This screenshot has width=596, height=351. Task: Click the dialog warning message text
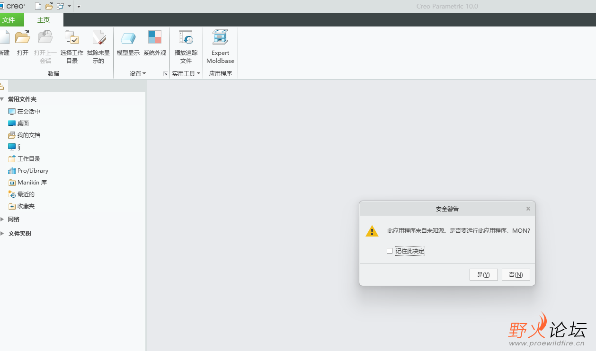click(x=458, y=231)
